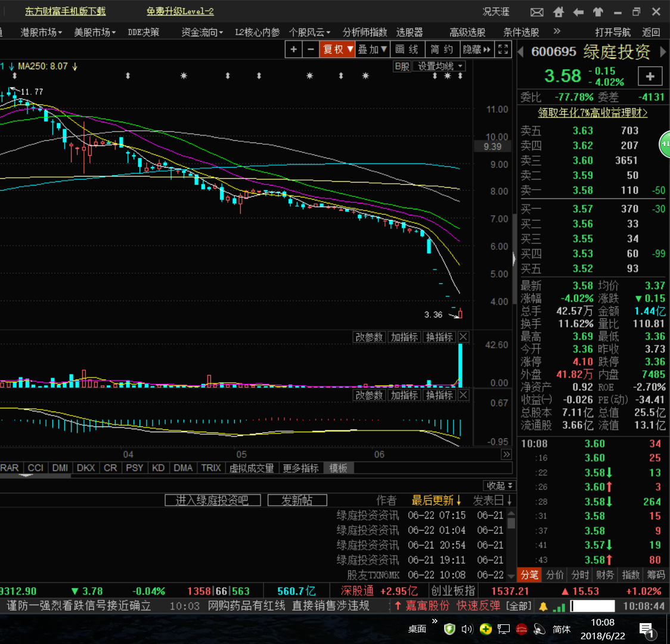The image size is (670, 644).
Task: Open Windows volume speaker icon
Action: coord(467,628)
